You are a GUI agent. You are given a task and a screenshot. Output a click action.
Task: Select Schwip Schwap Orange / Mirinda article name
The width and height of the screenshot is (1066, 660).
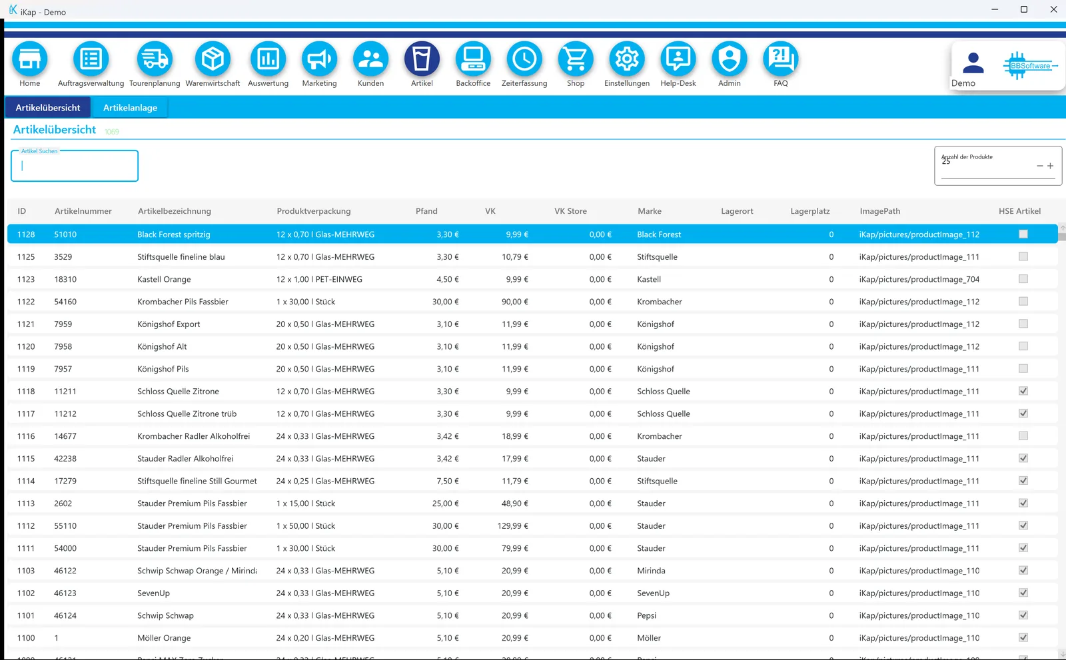pos(197,571)
